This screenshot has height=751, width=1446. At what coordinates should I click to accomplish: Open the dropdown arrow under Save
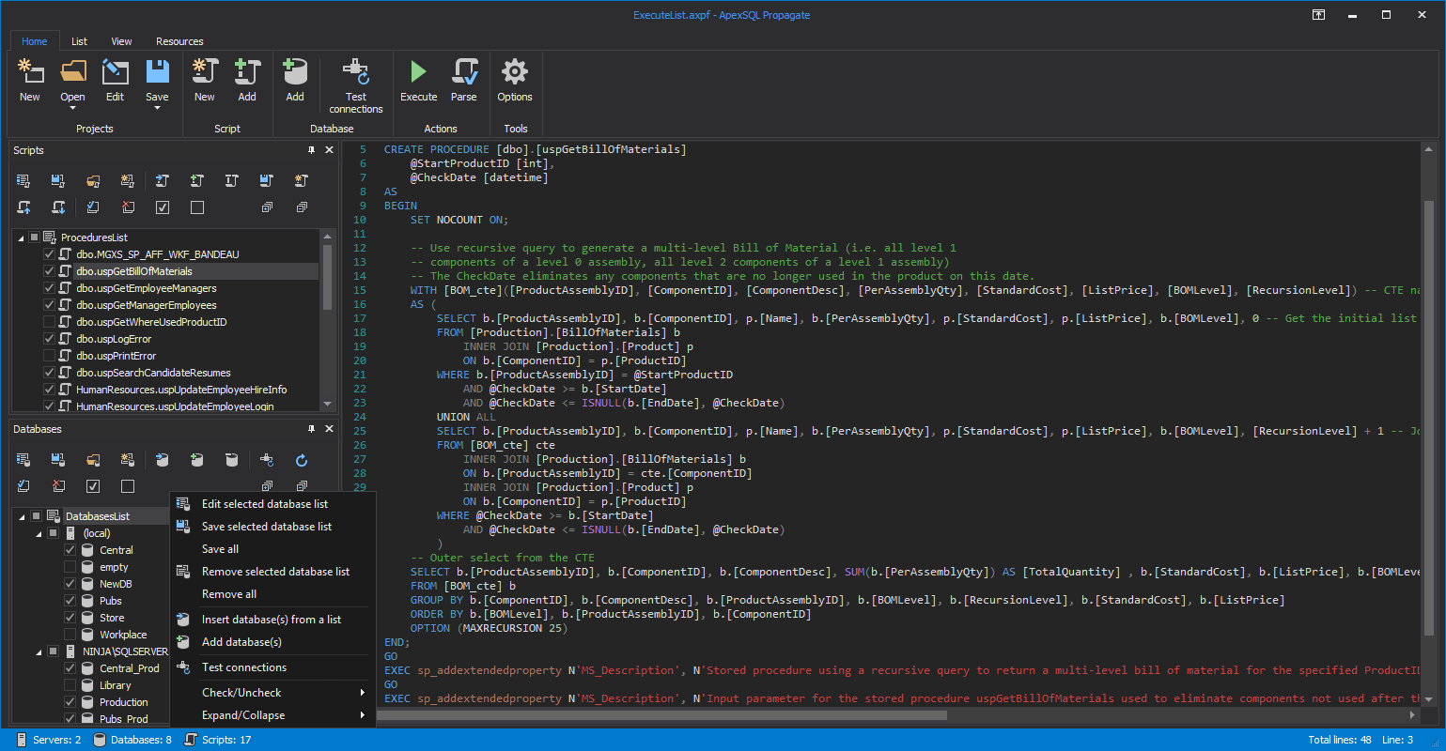click(x=157, y=109)
